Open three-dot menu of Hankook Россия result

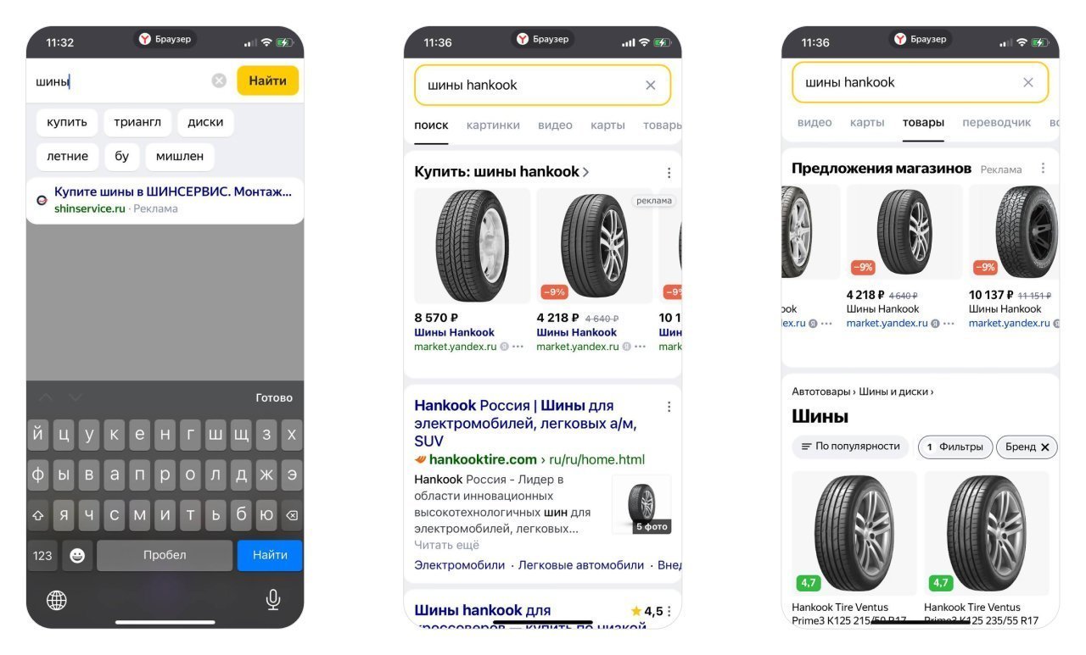click(669, 407)
